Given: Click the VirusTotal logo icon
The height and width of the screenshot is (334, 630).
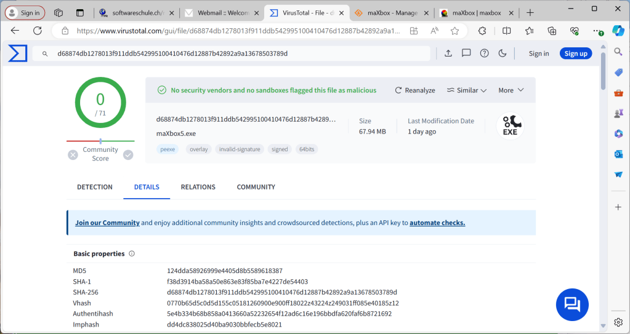Looking at the screenshot, I should (18, 54).
